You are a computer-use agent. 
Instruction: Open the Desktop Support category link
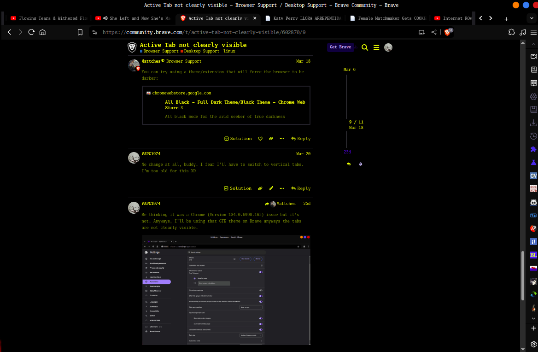pos(200,51)
